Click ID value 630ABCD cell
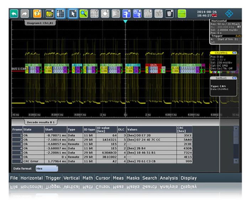 tap(107, 152)
